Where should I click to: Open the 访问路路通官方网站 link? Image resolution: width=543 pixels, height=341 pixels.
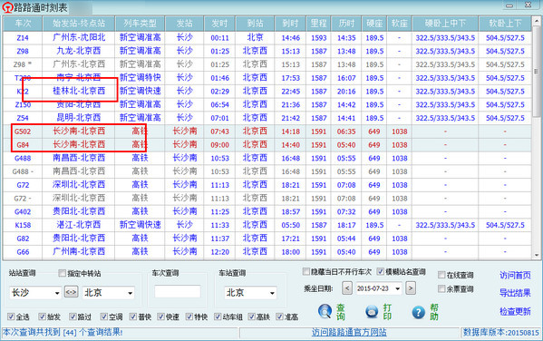[349, 333]
